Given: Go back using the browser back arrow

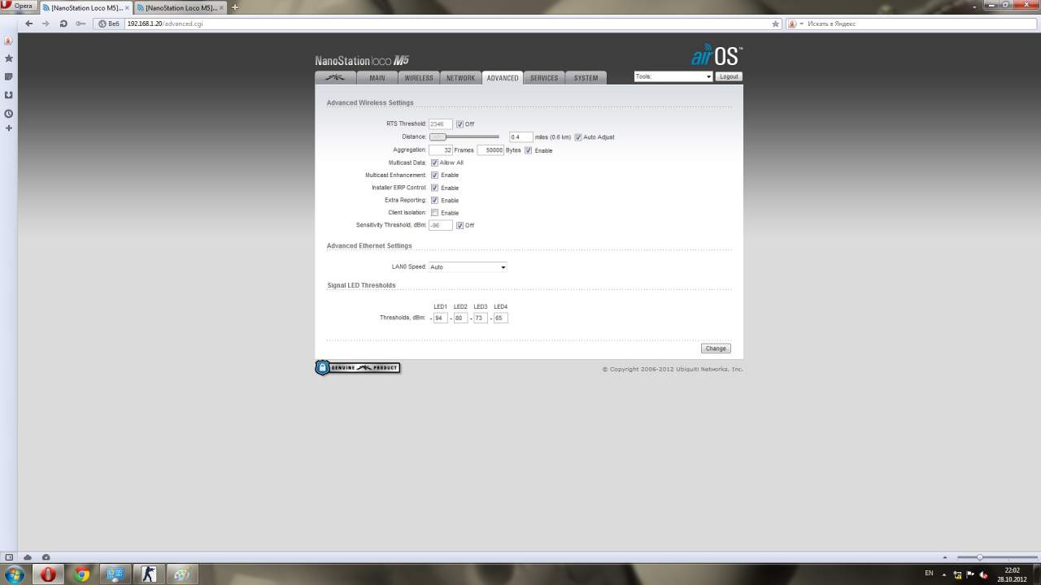Looking at the screenshot, I should 29,24.
